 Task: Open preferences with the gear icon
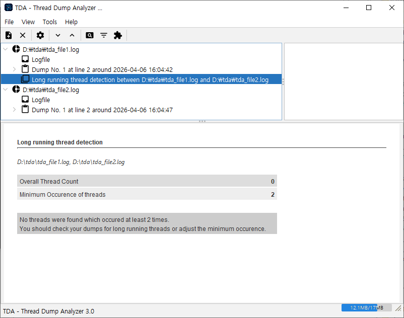tap(40, 35)
